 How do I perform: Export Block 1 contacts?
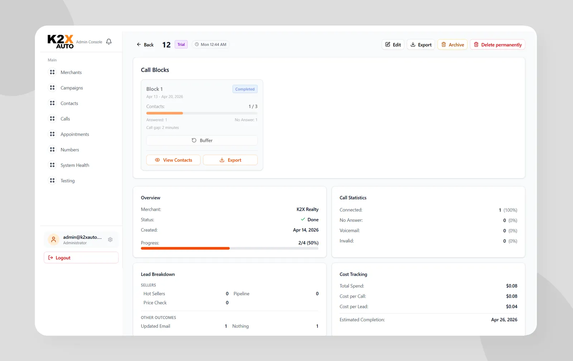(x=230, y=160)
